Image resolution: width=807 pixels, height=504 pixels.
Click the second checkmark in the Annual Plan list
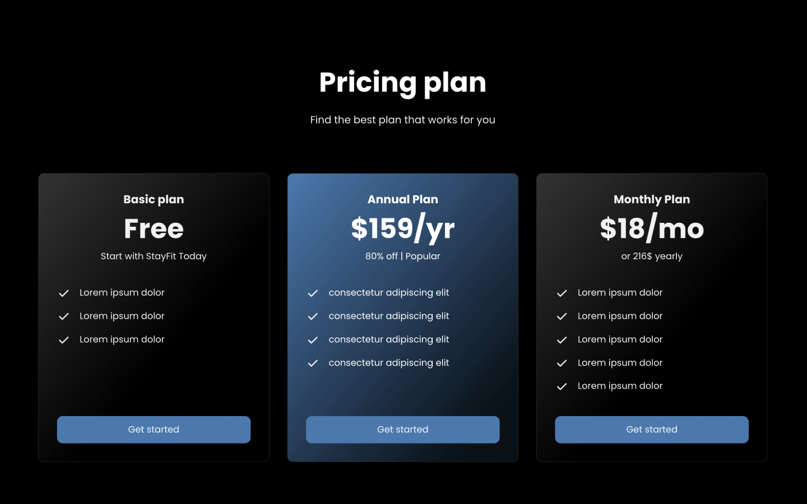click(x=313, y=316)
